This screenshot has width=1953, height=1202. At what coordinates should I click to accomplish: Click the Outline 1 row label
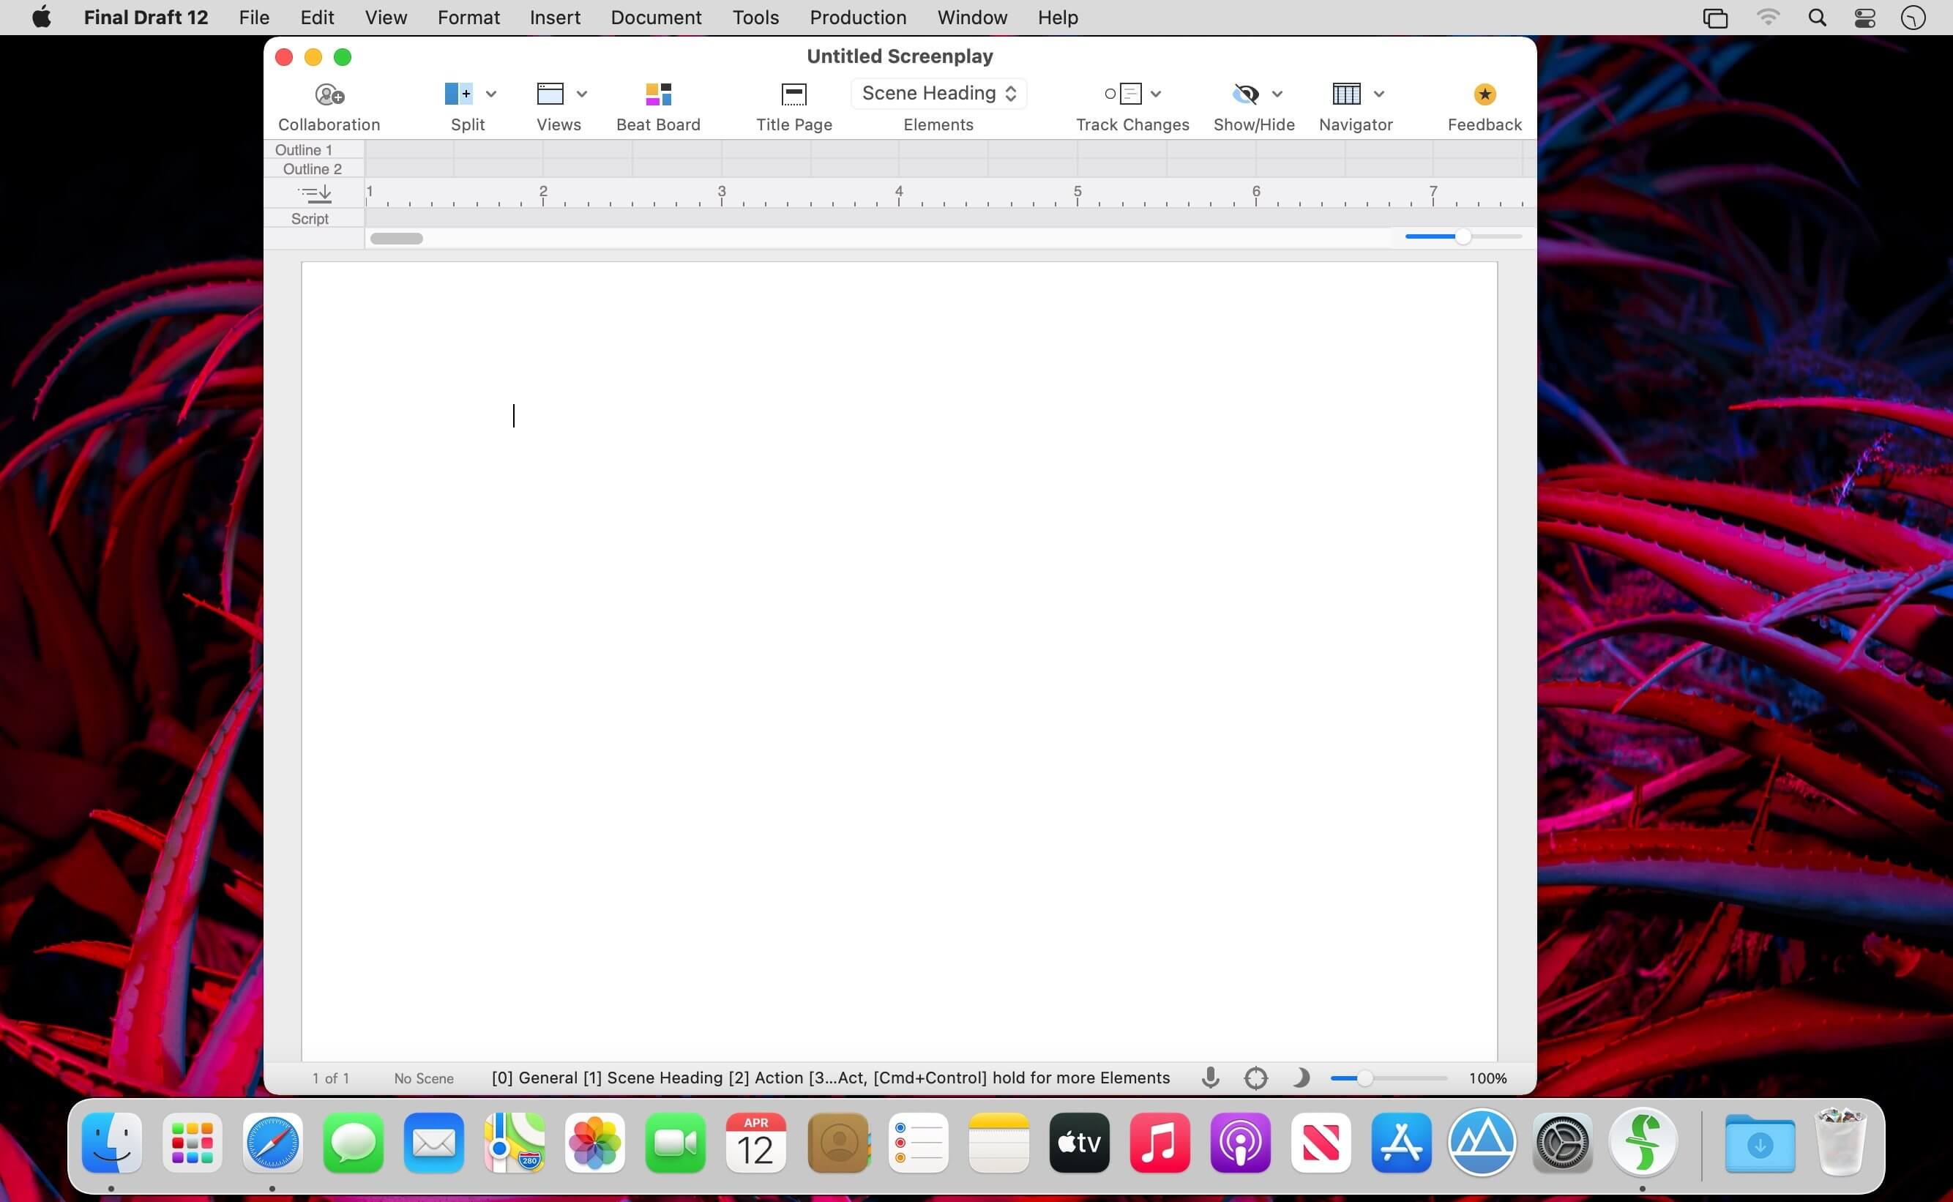(x=304, y=149)
